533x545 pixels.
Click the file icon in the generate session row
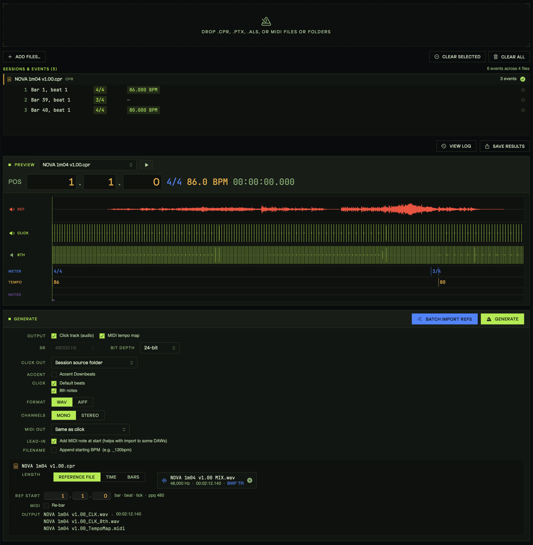click(x=16, y=466)
